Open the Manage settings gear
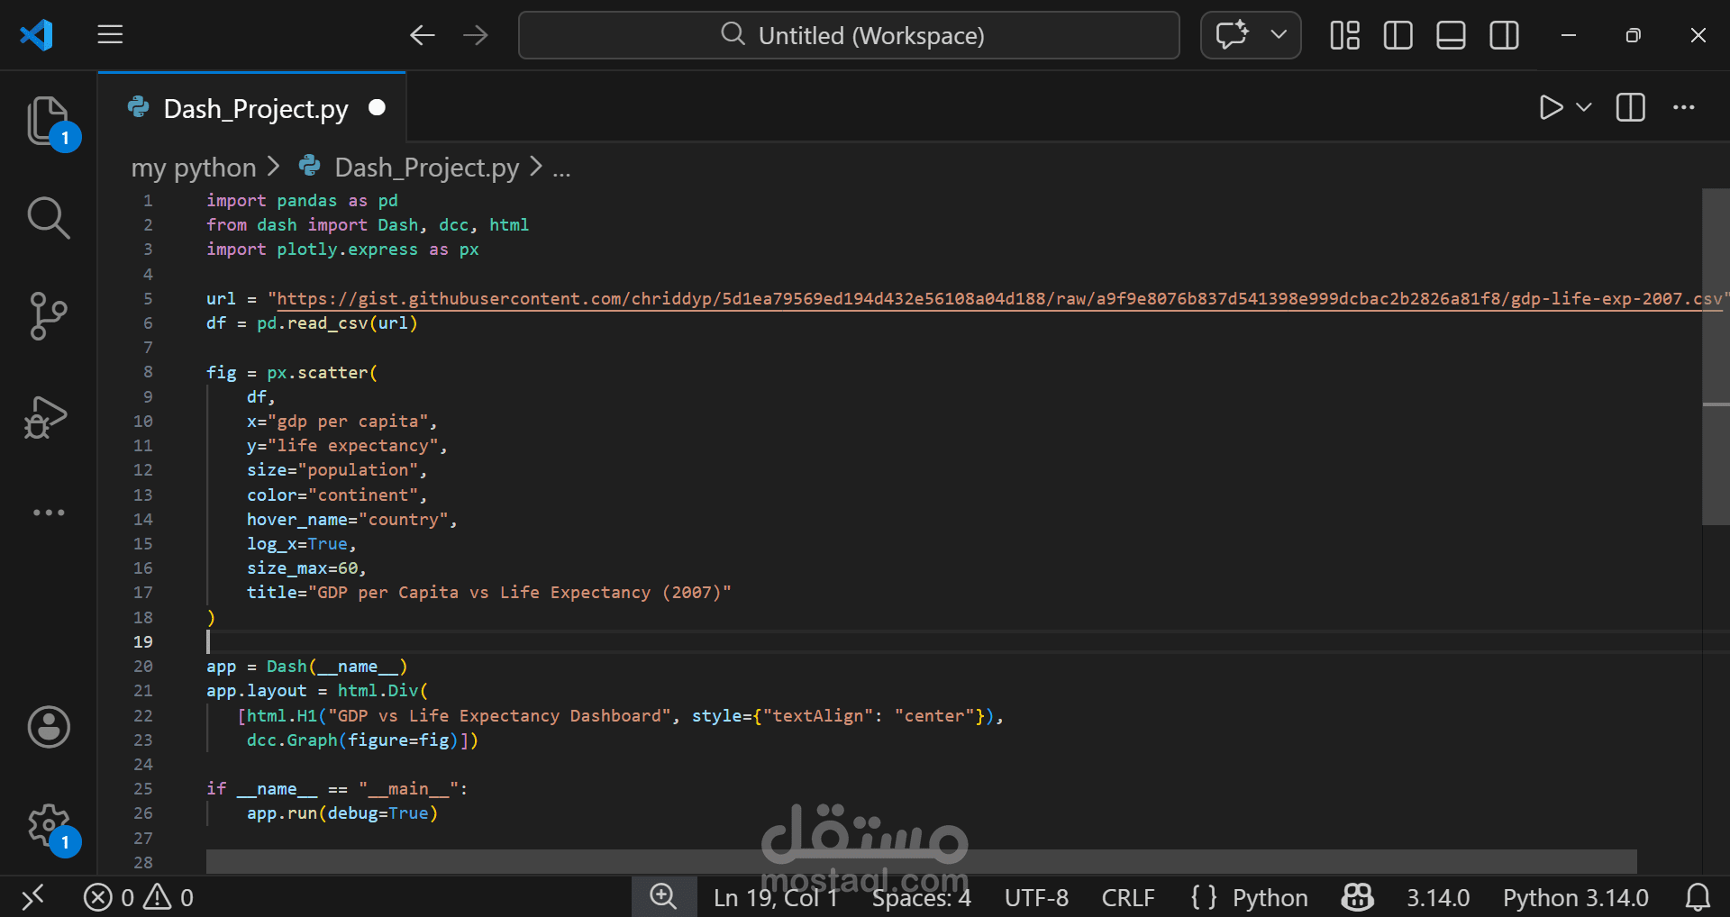 tap(48, 825)
